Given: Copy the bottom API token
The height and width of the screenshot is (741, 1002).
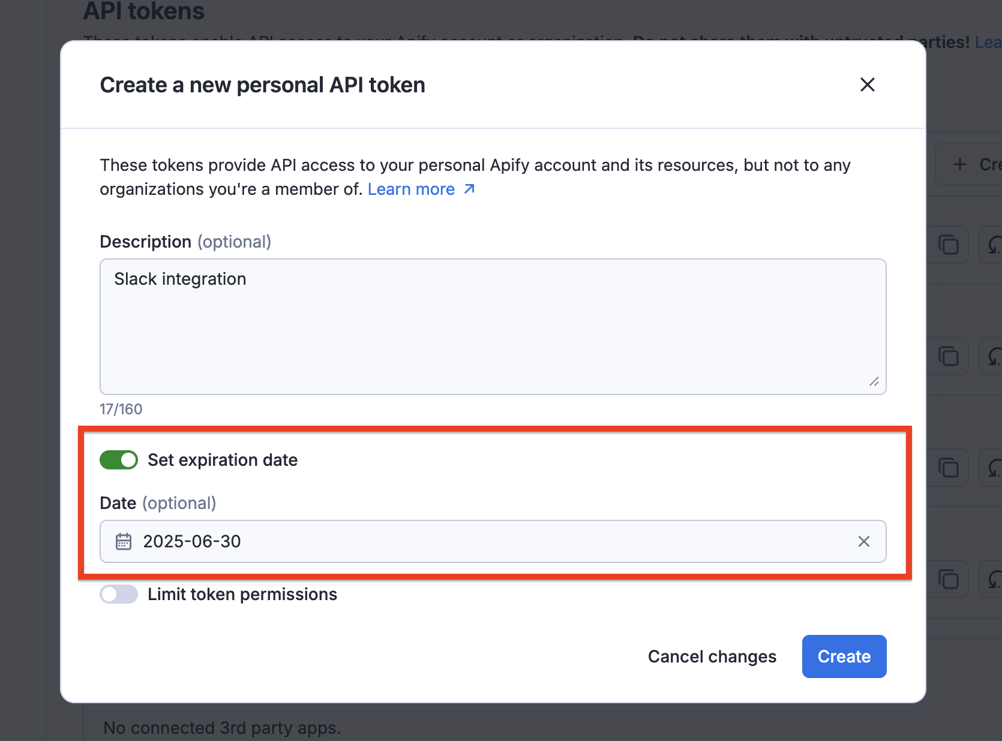Looking at the screenshot, I should [949, 579].
